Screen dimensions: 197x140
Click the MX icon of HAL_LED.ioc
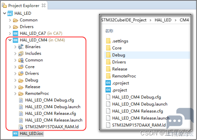tap(16, 133)
